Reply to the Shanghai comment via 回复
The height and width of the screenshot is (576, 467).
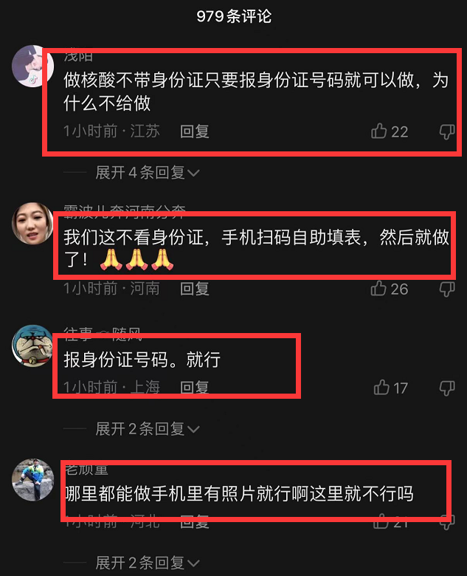coord(195,388)
